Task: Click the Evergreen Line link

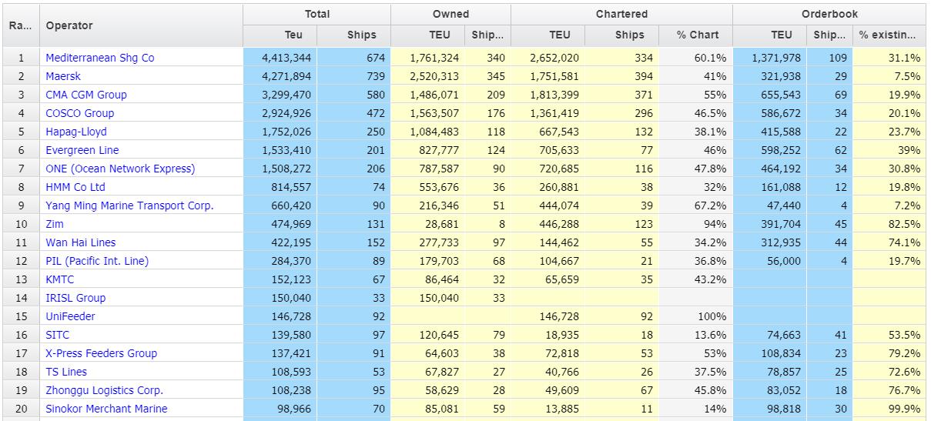Action: [x=82, y=150]
